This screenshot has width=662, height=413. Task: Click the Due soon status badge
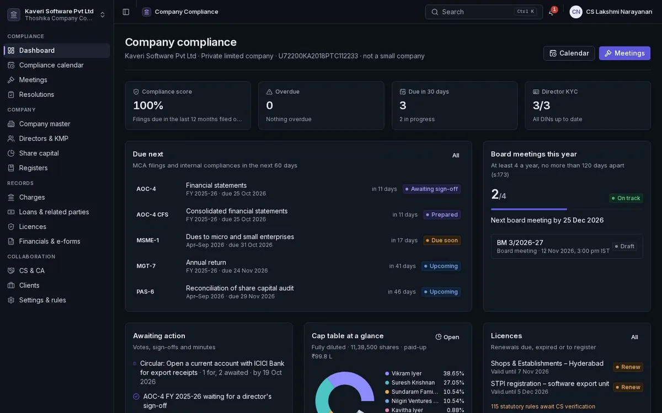tap(442, 240)
